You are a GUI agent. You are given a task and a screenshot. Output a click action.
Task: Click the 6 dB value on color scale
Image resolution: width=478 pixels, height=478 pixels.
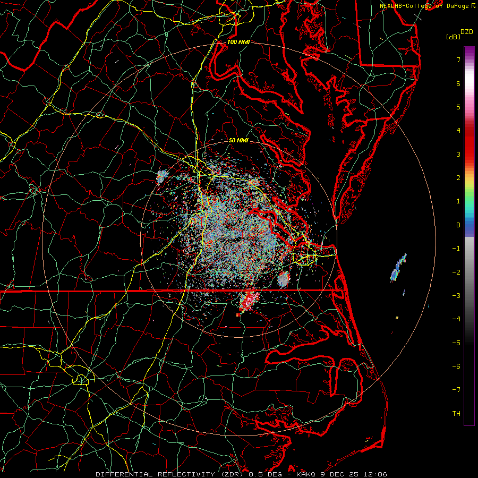(x=458, y=83)
